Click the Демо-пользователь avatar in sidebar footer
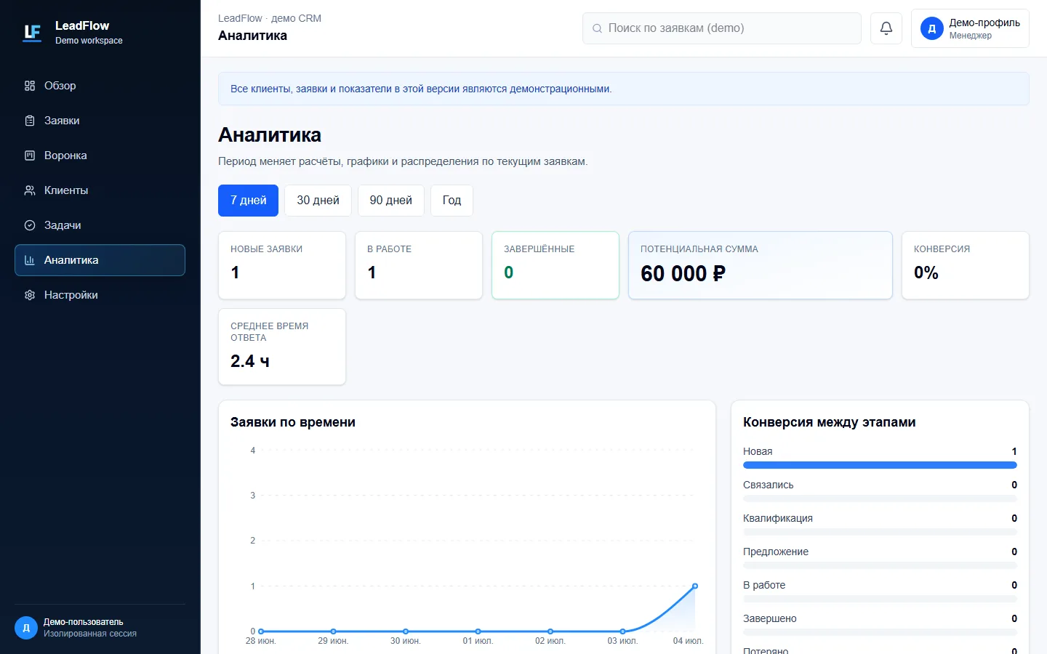 (26, 628)
